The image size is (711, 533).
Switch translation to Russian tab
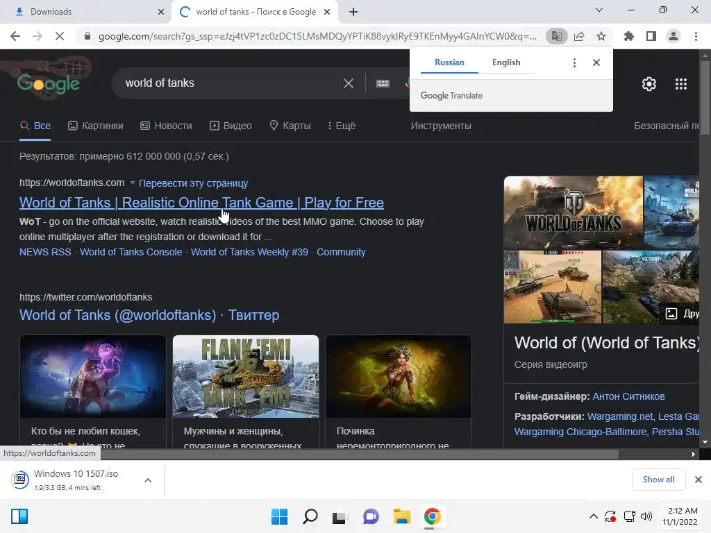(449, 62)
